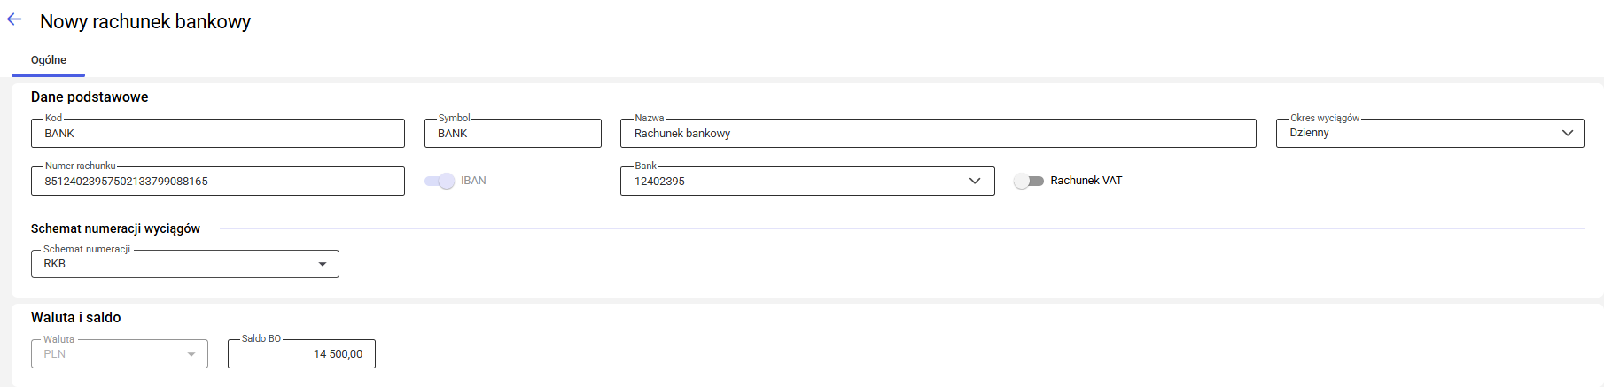
Task: Click the IBAN label text
Action: (473, 181)
